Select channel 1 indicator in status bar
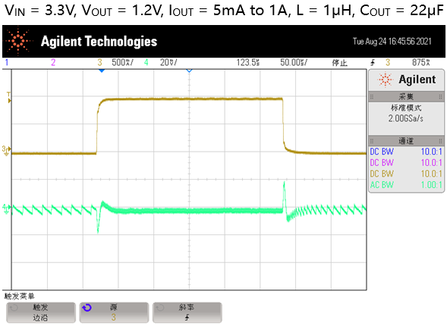 click(x=7, y=62)
